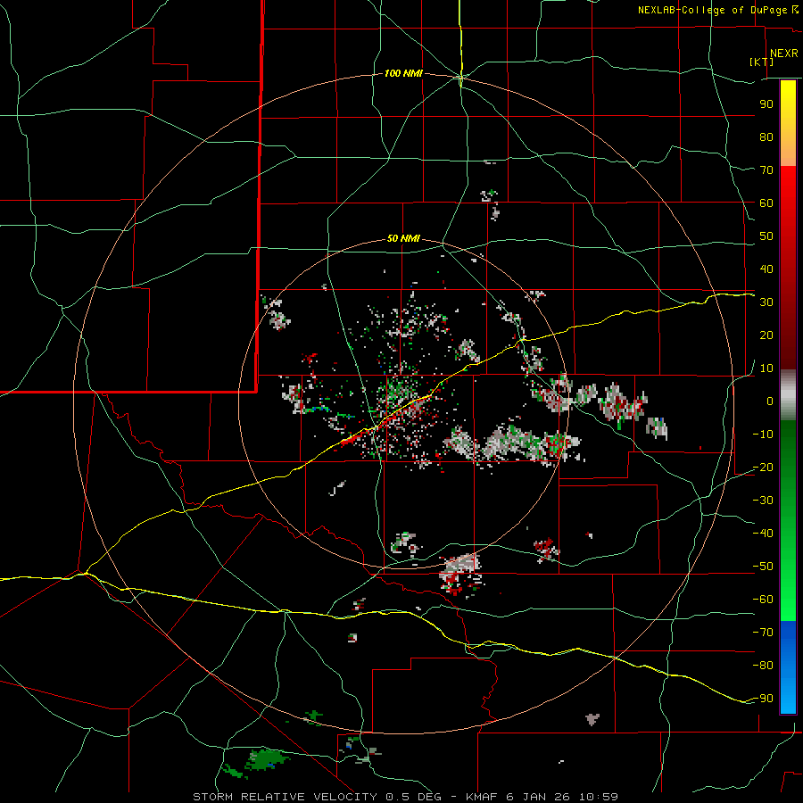Click the "0" value on velocity scale

(x=770, y=401)
